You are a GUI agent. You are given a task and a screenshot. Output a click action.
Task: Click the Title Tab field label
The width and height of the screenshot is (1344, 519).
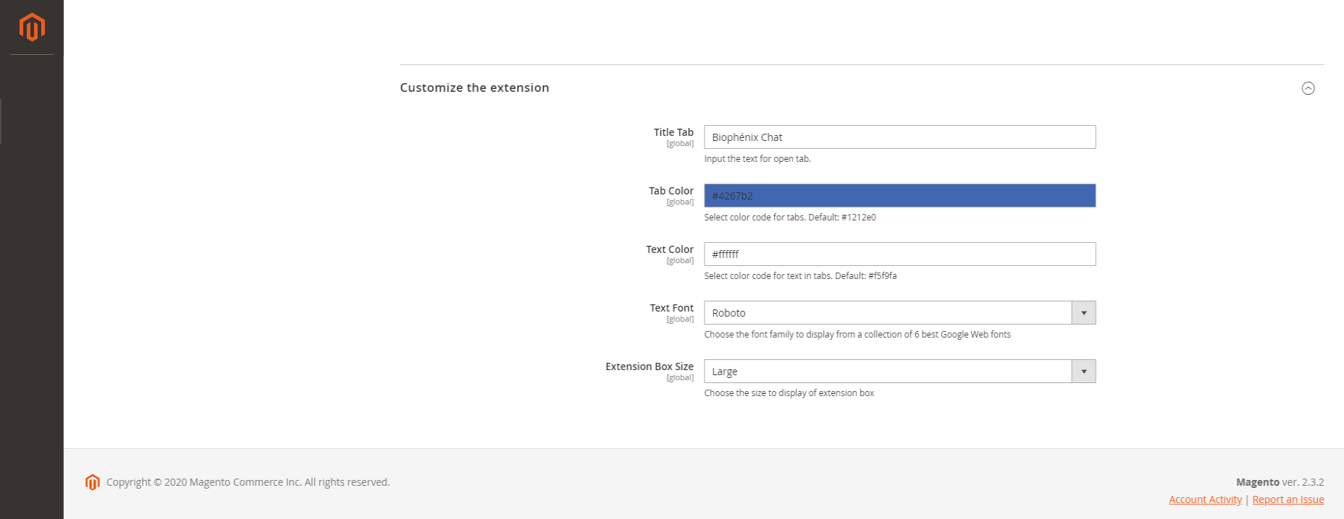(673, 132)
